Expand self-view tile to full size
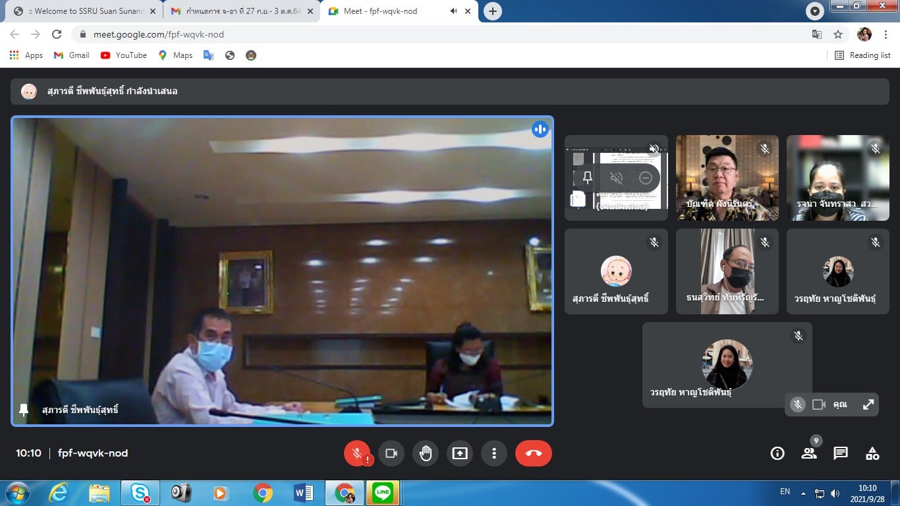The height and width of the screenshot is (506, 900). [x=868, y=405]
